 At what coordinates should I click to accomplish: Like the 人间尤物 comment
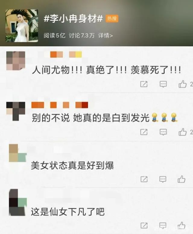(182, 84)
